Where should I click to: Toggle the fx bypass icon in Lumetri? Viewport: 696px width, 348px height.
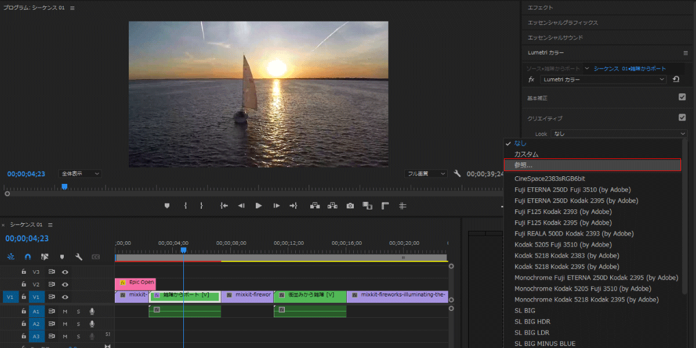tap(531, 79)
